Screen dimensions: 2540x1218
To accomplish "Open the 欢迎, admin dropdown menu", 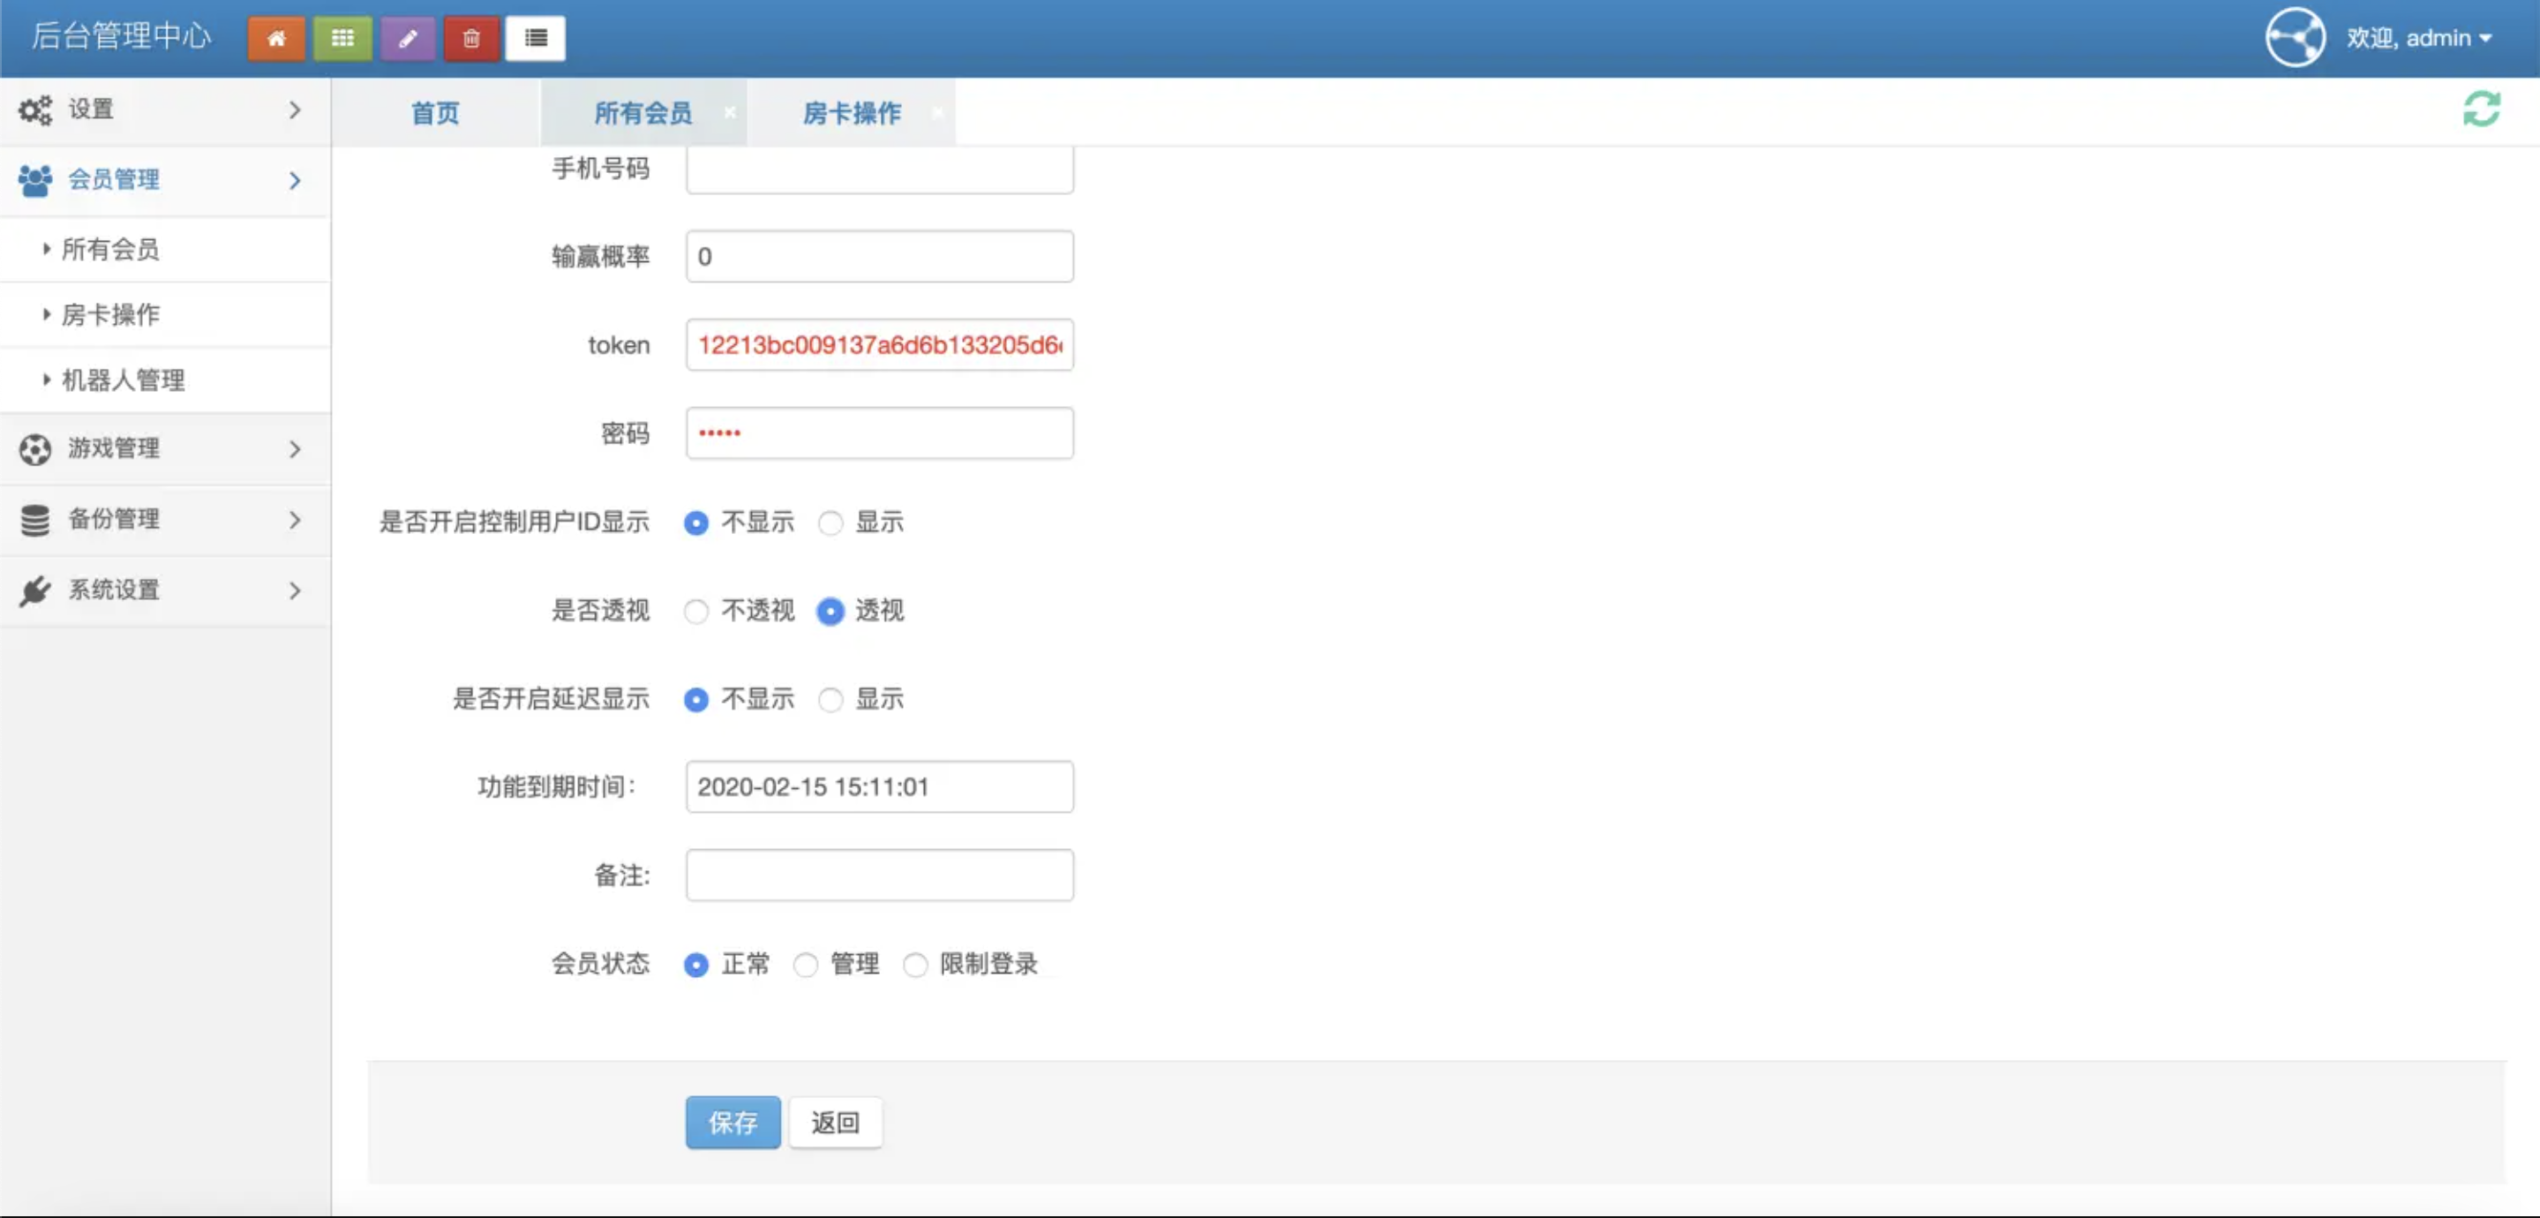I will click(2420, 37).
